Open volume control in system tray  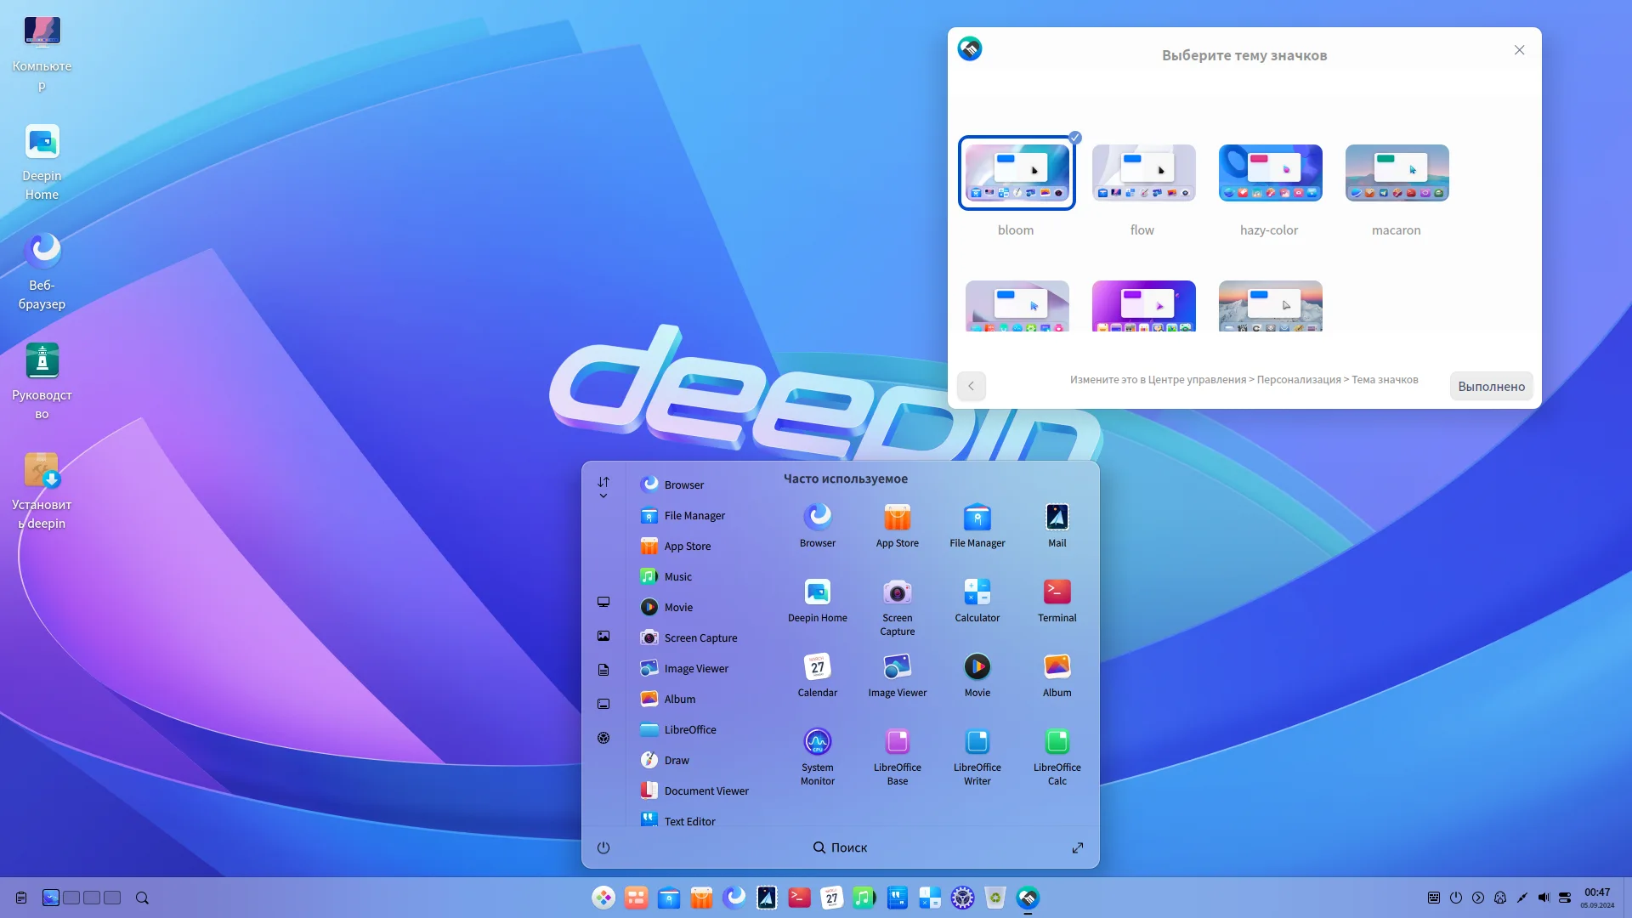(x=1544, y=898)
